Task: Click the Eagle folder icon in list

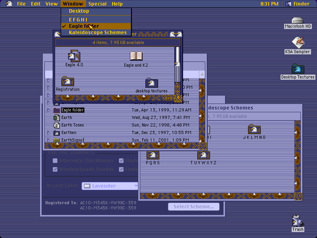Action: click(x=56, y=110)
